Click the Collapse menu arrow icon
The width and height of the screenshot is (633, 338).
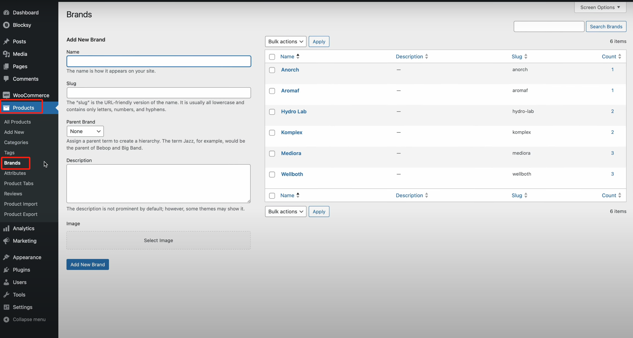pyautogui.click(x=6, y=319)
